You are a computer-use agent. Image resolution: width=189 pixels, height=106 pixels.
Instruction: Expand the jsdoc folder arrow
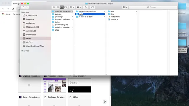pos(72,22)
